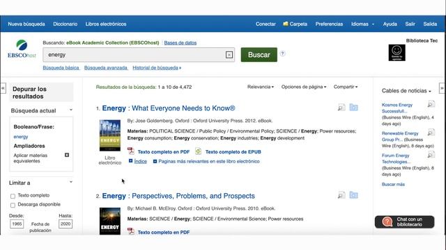Preview icon for Energy: What Everyone Needs to Know
The height and width of the screenshot is (250, 446).
(x=341, y=108)
